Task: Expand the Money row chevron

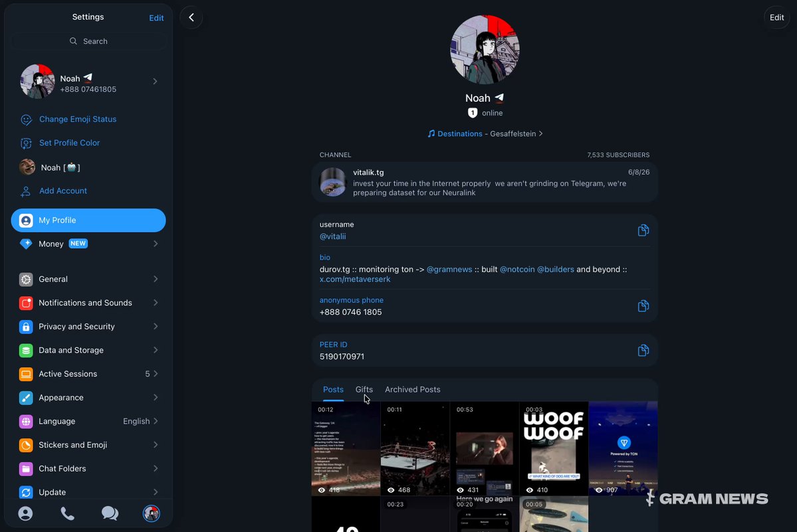Action: [156, 244]
